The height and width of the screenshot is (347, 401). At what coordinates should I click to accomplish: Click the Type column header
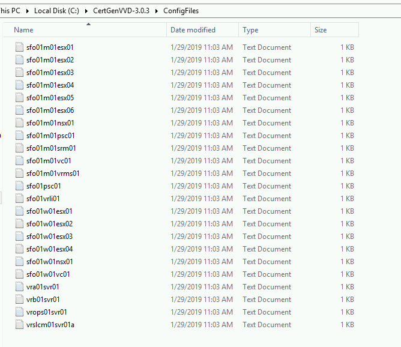pos(251,30)
